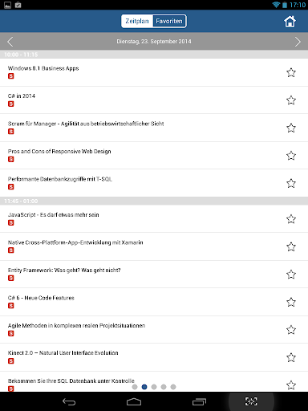
Task: Tap the screenshot capture icon in navigation bar
Action: point(251,401)
